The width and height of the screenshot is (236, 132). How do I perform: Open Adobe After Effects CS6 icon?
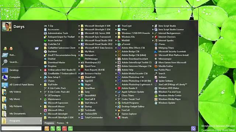pyautogui.click(x=119, y=48)
